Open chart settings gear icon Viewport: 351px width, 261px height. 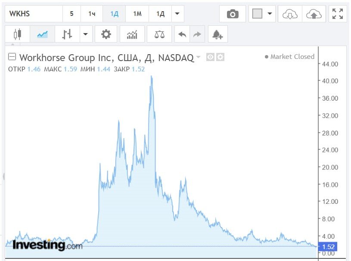click(x=106, y=34)
